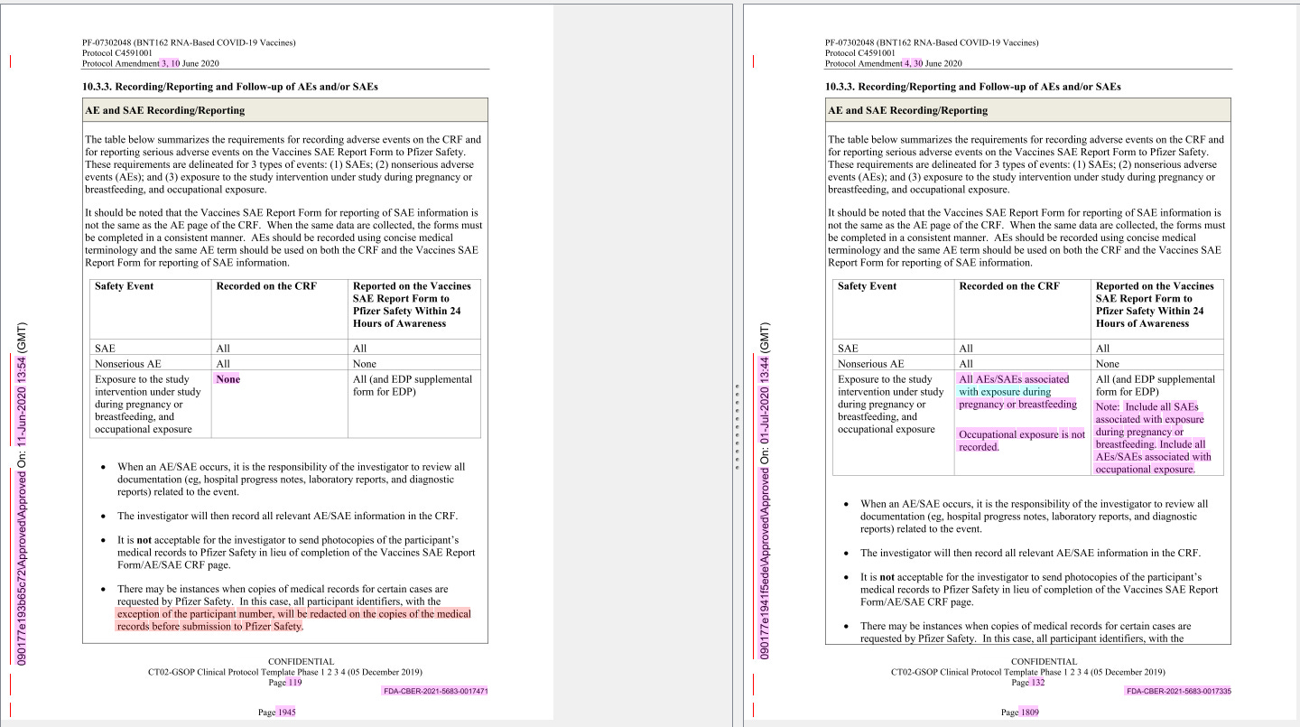Viewport: 1300px width, 727px height.
Task: Click "The table below summarizes" paragraph, Amendment 3 page
Action: [x=283, y=164]
